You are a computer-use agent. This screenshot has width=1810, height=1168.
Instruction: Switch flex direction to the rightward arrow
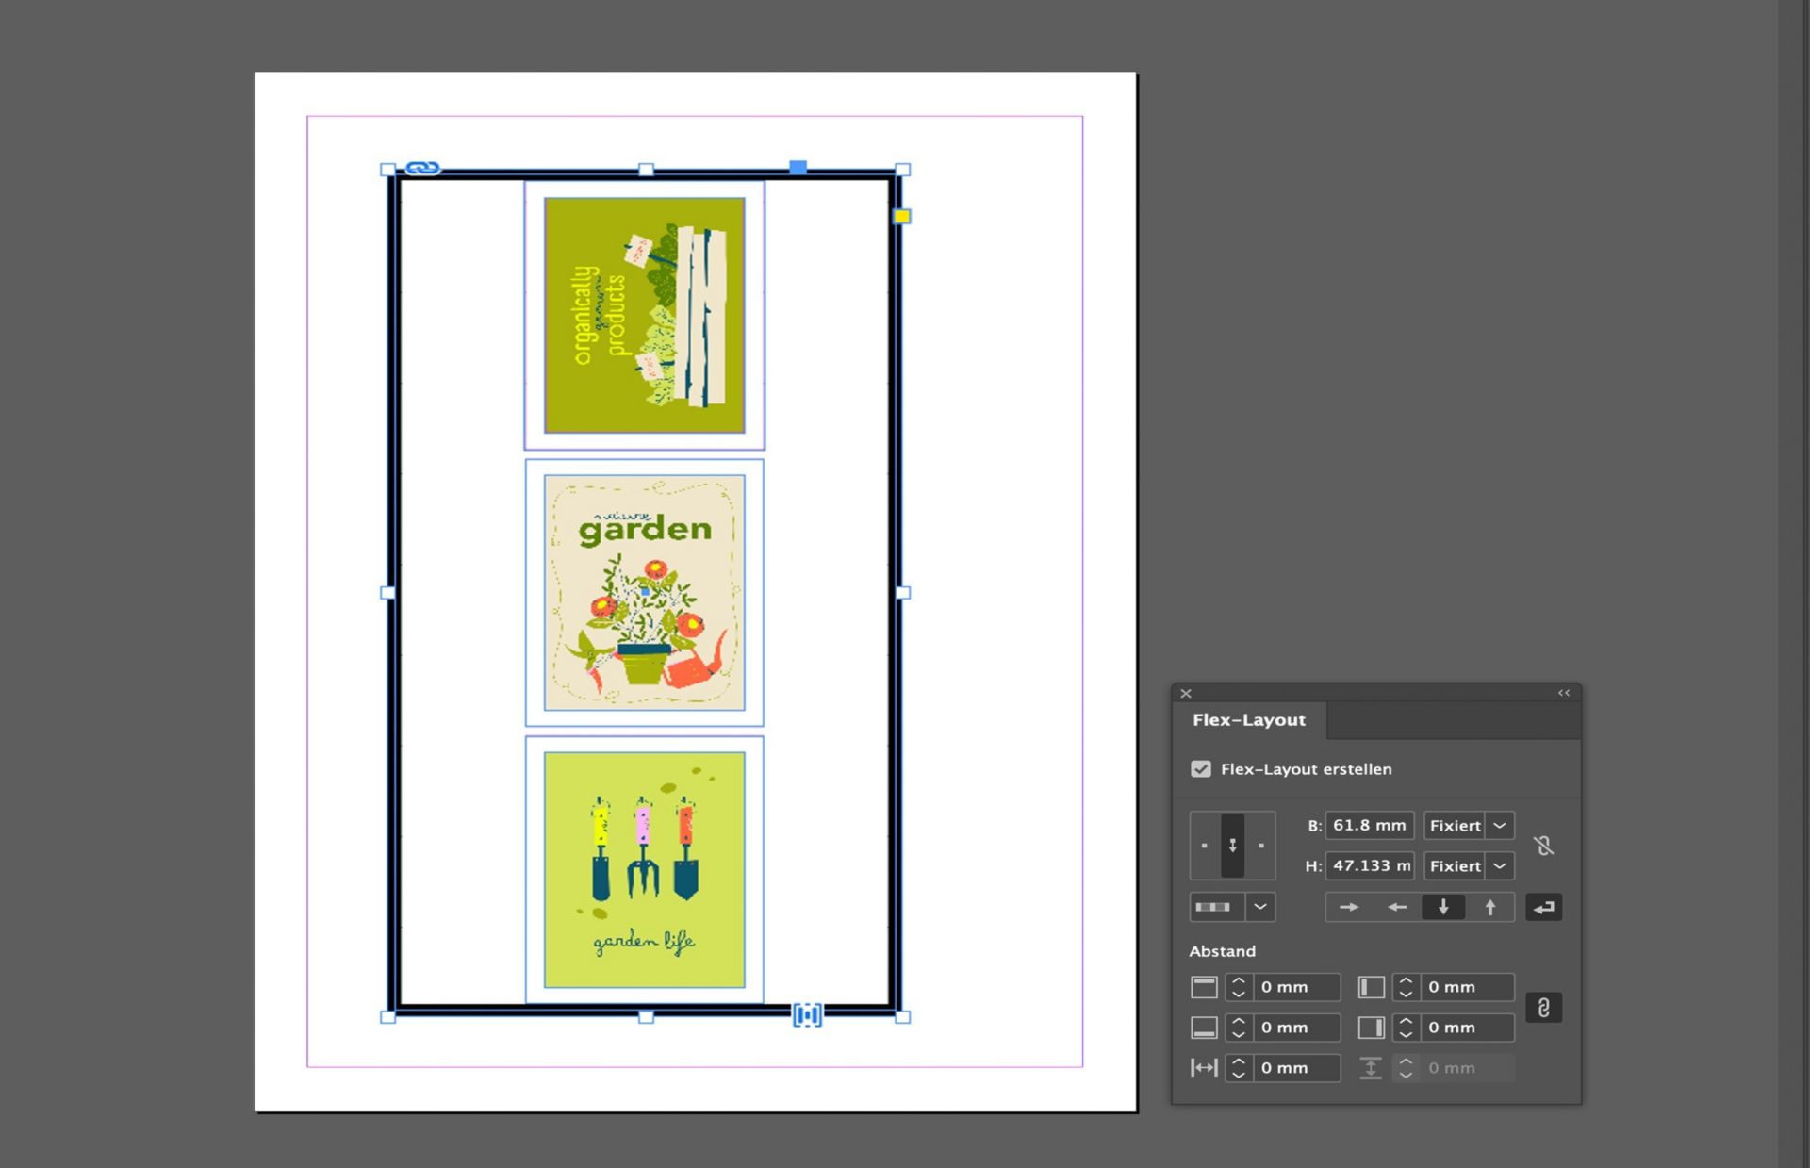coord(1349,907)
